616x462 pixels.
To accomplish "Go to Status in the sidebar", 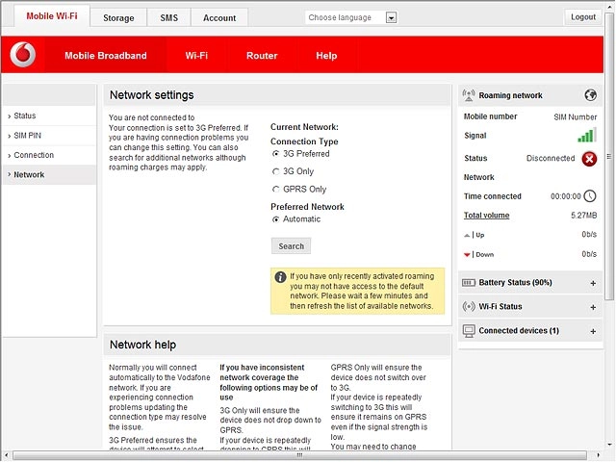I will [x=49, y=115].
